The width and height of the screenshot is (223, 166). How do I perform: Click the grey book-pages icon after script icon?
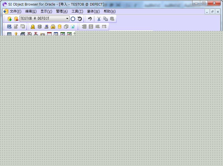tap(23, 27)
